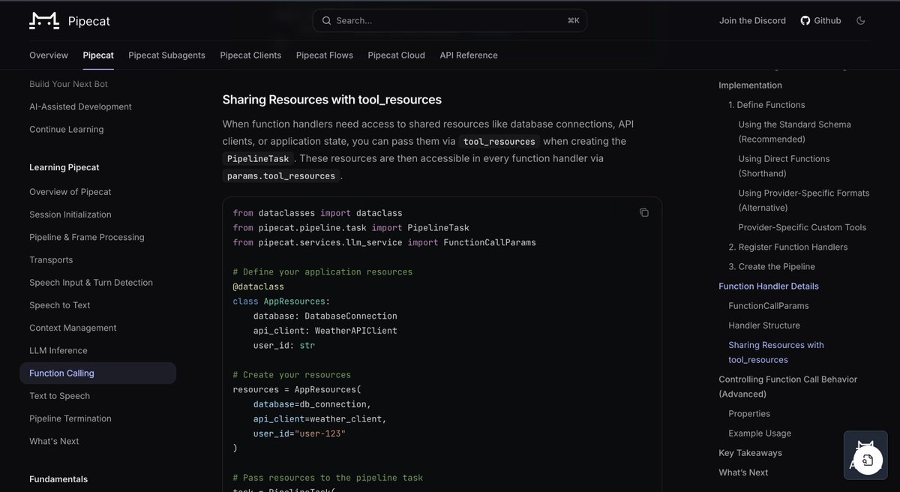Click the user_id="user-123" code line
The image size is (900, 492).
pyautogui.click(x=299, y=433)
